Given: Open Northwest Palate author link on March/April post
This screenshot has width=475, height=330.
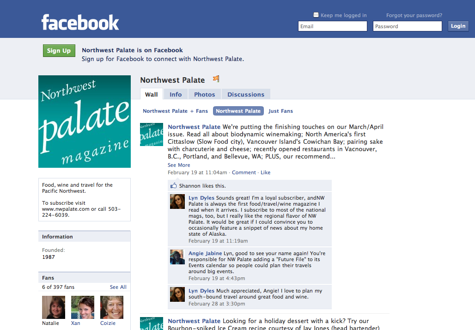Looking at the screenshot, I should click(x=194, y=127).
